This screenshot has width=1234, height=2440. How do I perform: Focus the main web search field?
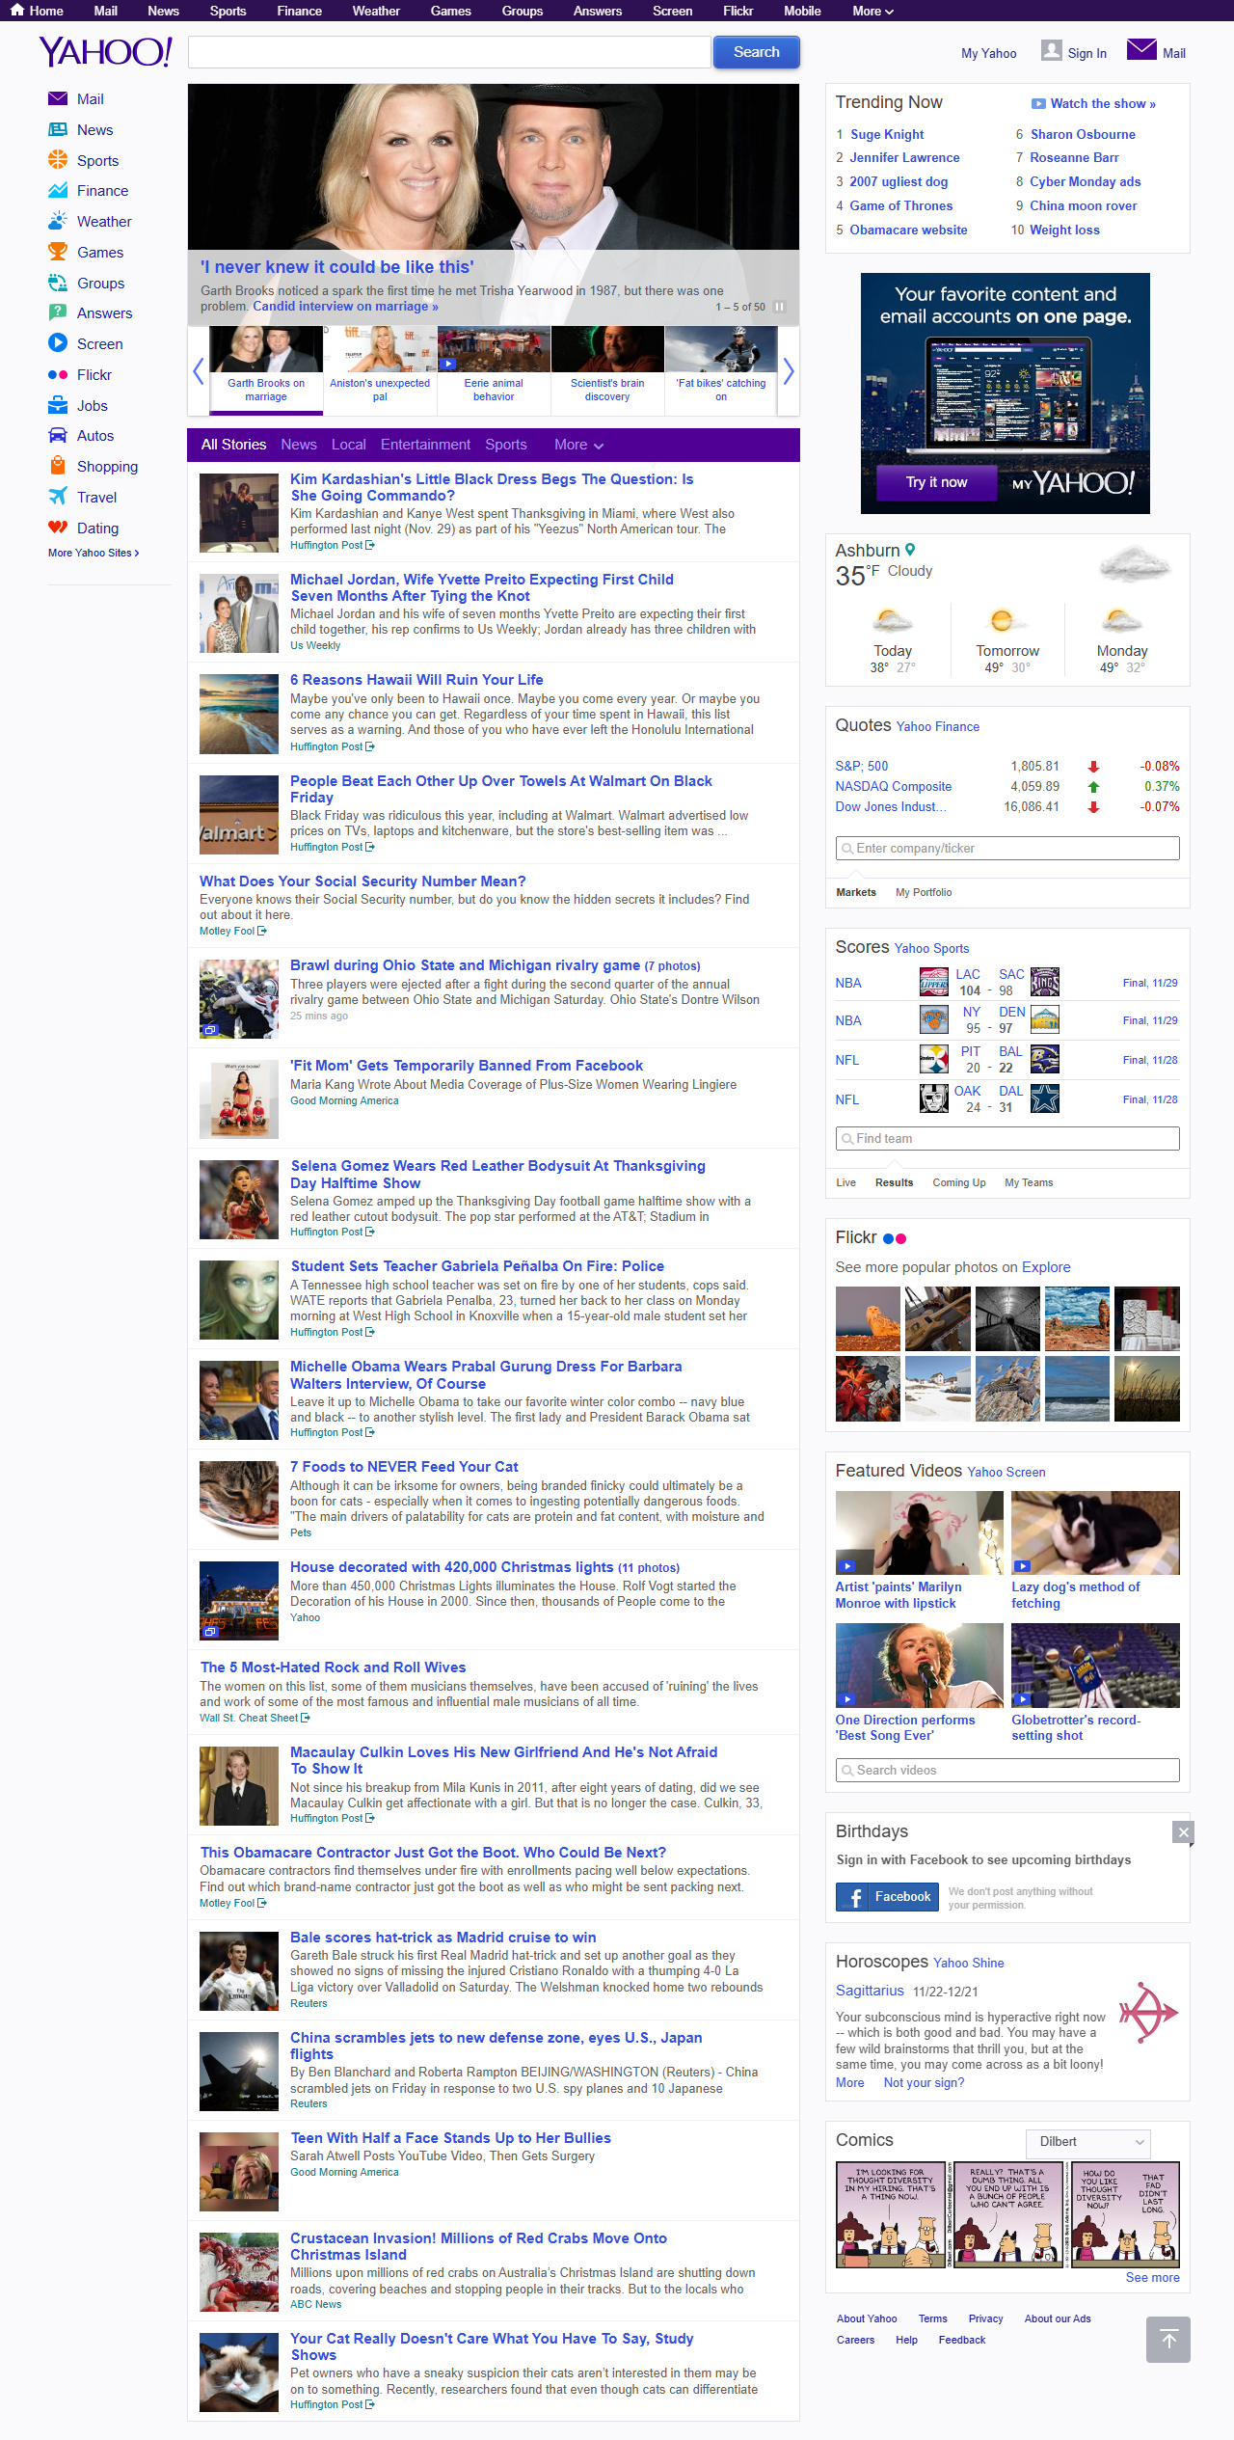point(449,52)
